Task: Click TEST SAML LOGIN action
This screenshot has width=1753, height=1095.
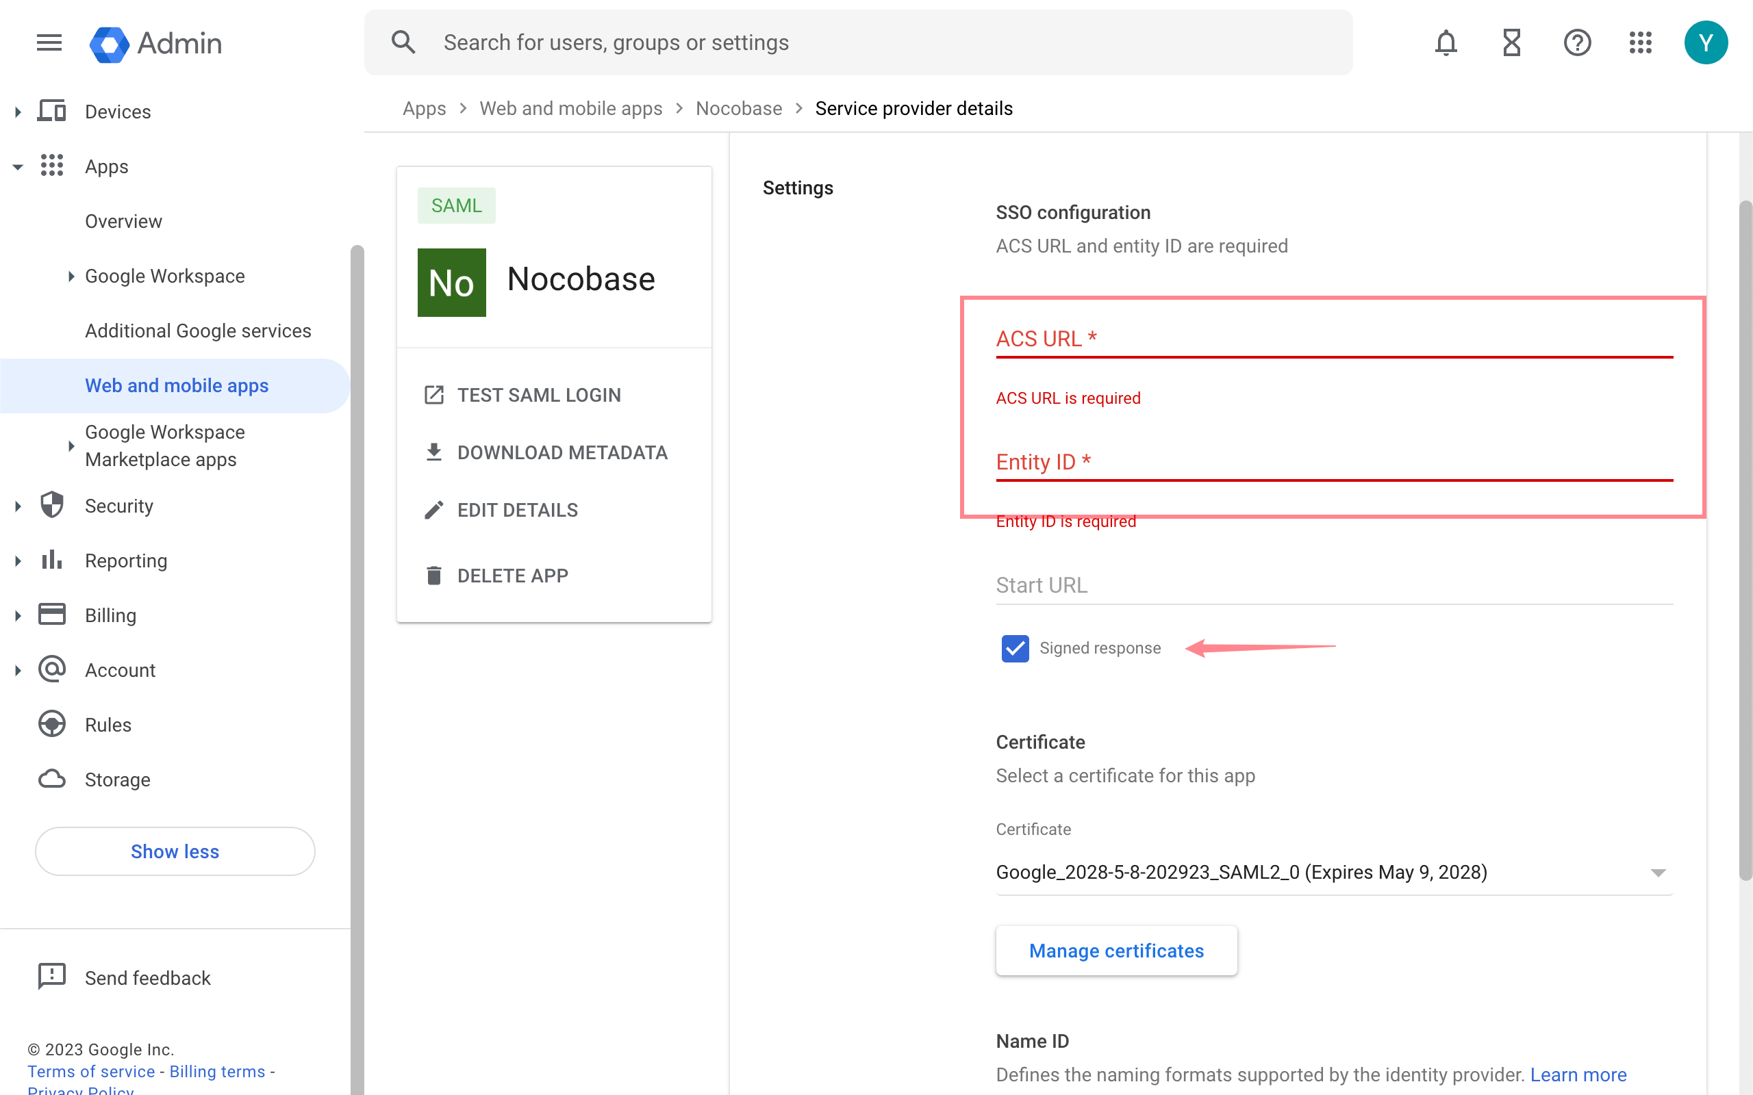Action: (x=538, y=395)
